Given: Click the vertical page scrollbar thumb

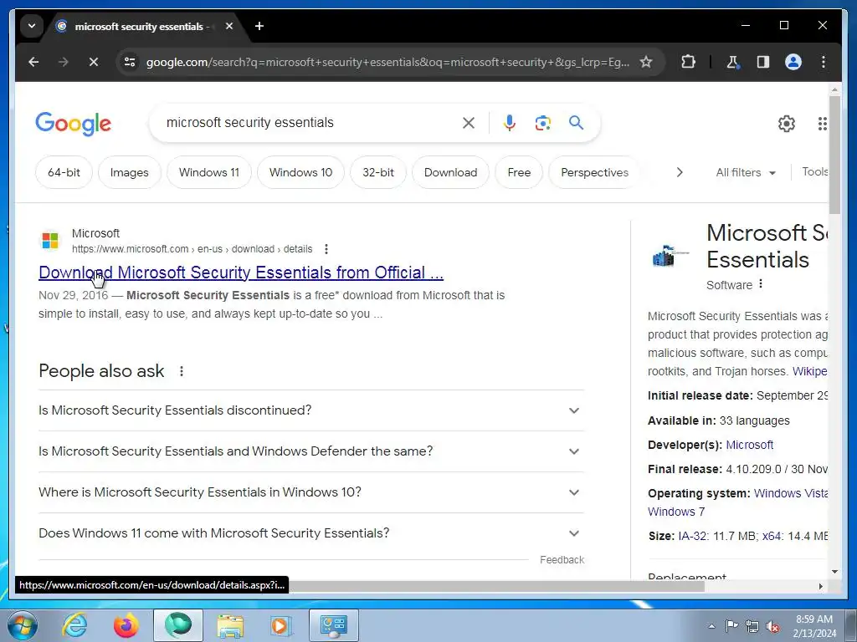Looking at the screenshot, I should 834,155.
